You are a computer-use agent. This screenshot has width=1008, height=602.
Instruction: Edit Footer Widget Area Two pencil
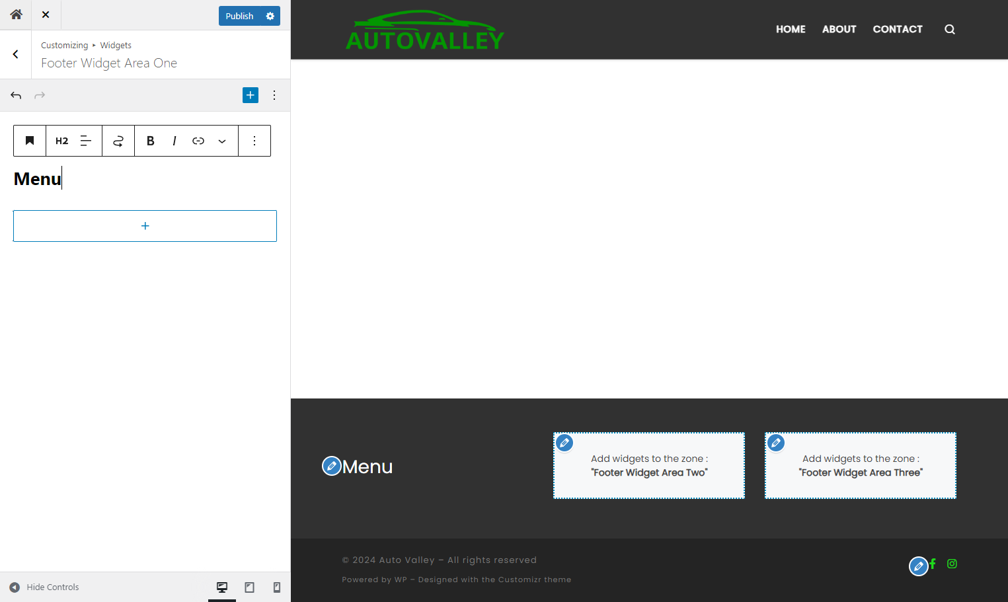pyautogui.click(x=564, y=443)
